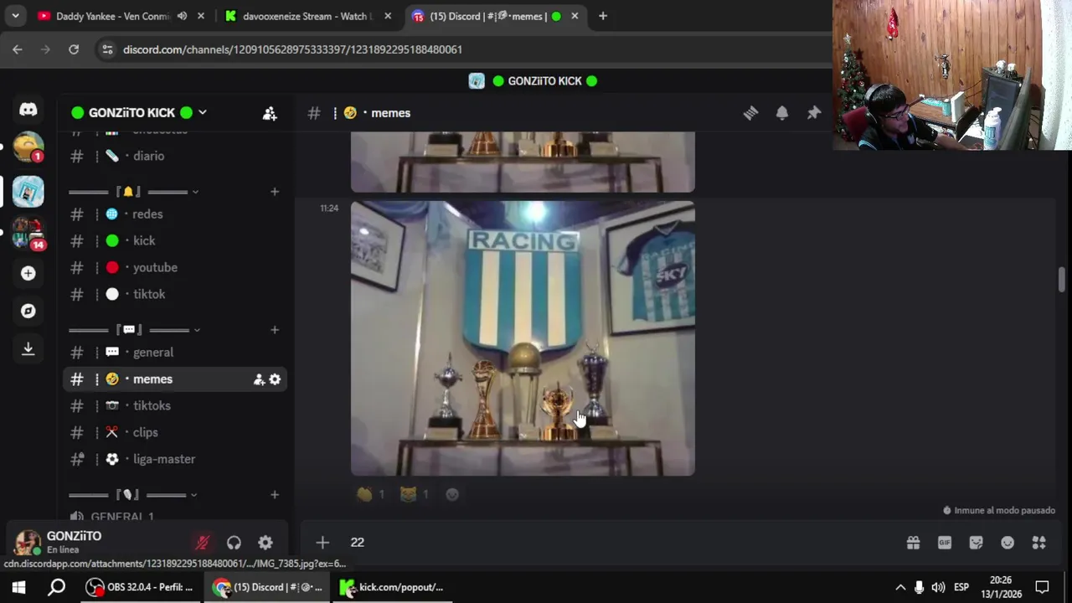Switch to kick.com popout taskbar window

391,587
